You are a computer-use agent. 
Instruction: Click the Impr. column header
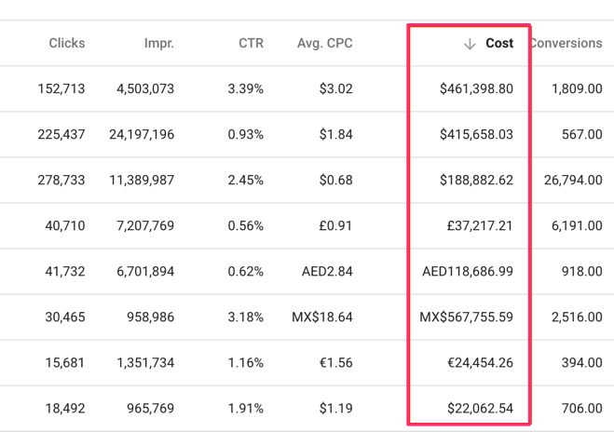pos(158,44)
